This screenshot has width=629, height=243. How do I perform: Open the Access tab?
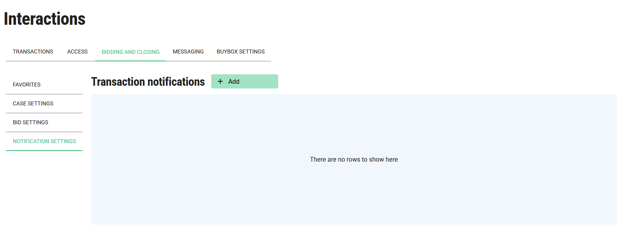tap(77, 52)
